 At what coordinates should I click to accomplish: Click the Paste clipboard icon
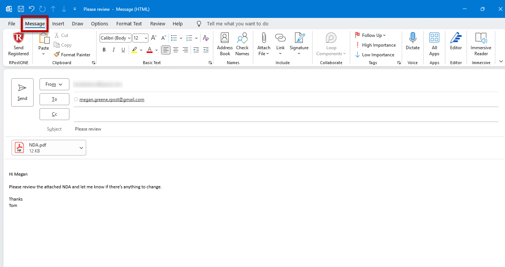click(x=44, y=38)
